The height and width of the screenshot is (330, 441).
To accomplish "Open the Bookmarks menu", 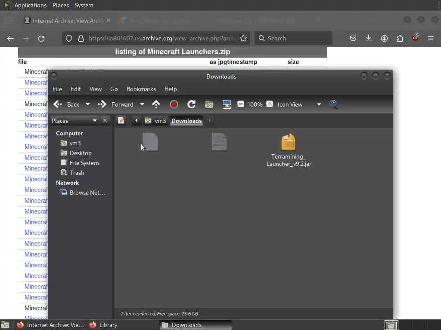I will point(141,89).
